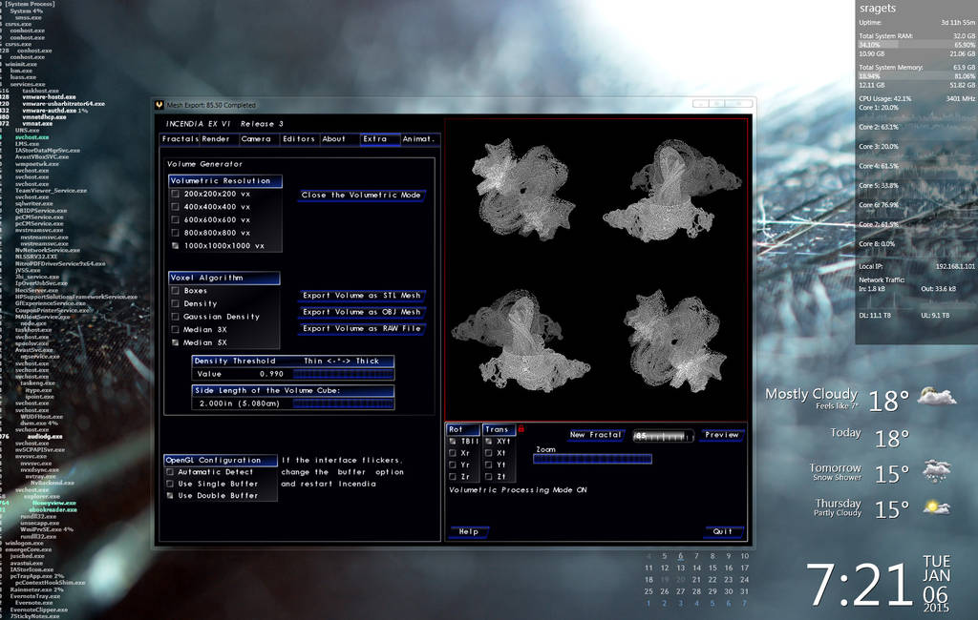Select 400x400x400 vx volumetric resolution
The height and width of the screenshot is (620, 978).
176,207
